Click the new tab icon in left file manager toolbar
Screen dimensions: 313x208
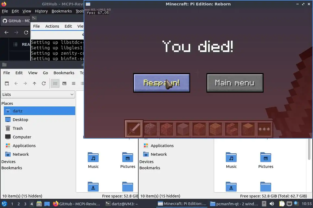[7, 83]
